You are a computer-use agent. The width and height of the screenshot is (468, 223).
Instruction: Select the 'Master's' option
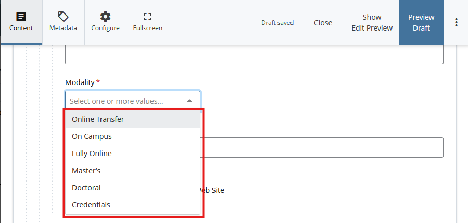point(86,171)
